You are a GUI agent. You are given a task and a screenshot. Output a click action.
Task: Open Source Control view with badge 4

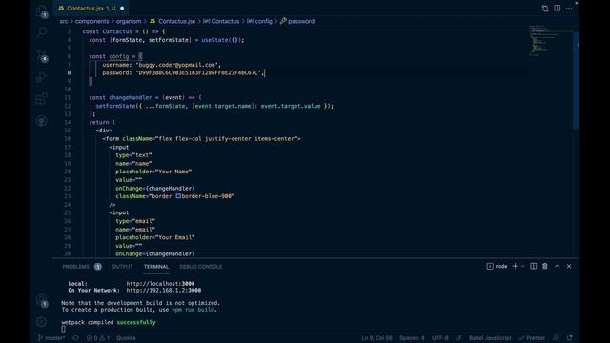pos(42,55)
